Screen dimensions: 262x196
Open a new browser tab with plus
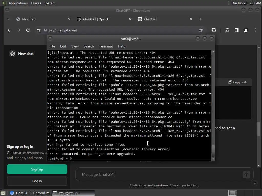(x=200, y=19)
